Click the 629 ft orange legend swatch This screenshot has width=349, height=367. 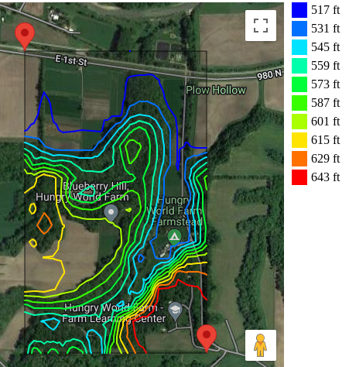click(x=299, y=159)
